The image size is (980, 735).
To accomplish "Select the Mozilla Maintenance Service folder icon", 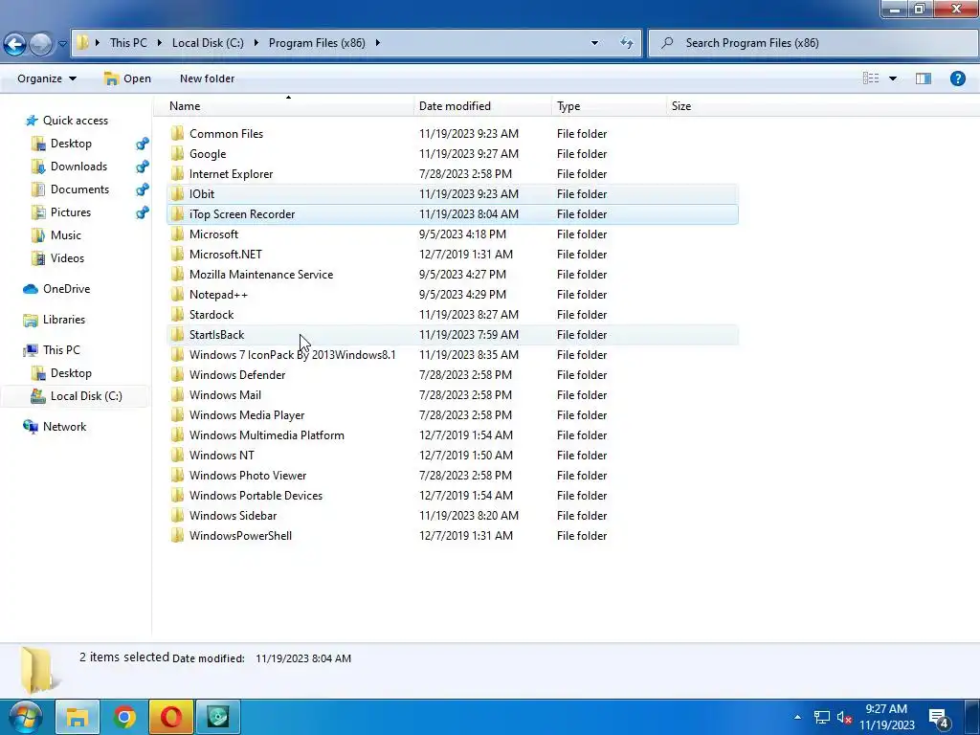I will coord(177,274).
